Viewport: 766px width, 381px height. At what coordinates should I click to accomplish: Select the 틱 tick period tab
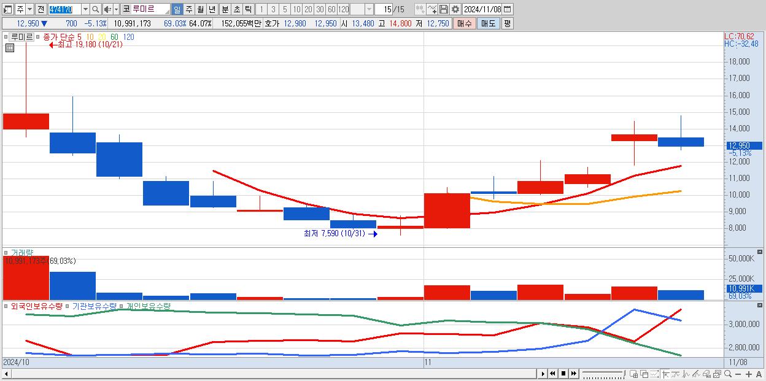click(x=249, y=9)
